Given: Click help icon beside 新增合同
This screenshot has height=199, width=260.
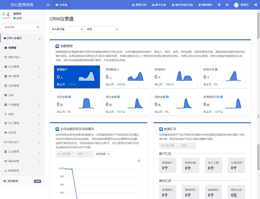Looking at the screenshot, I should 216,70.
